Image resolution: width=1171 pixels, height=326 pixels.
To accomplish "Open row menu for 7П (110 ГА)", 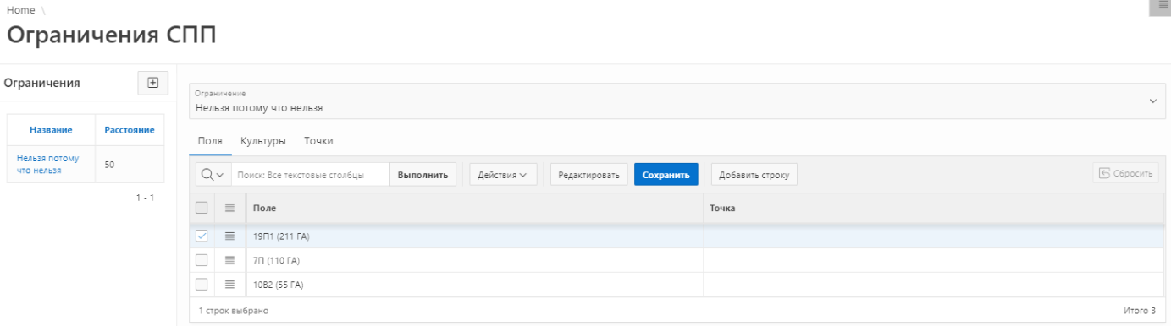I will point(229,260).
